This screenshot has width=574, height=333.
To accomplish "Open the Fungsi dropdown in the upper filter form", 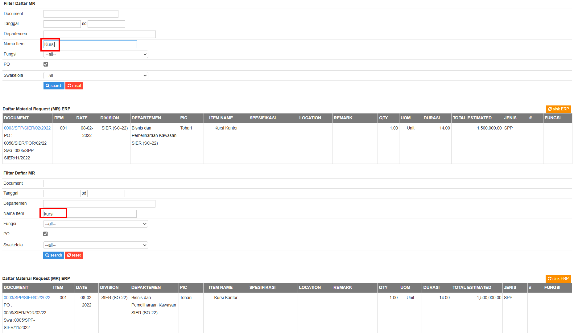I will click(96, 54).
